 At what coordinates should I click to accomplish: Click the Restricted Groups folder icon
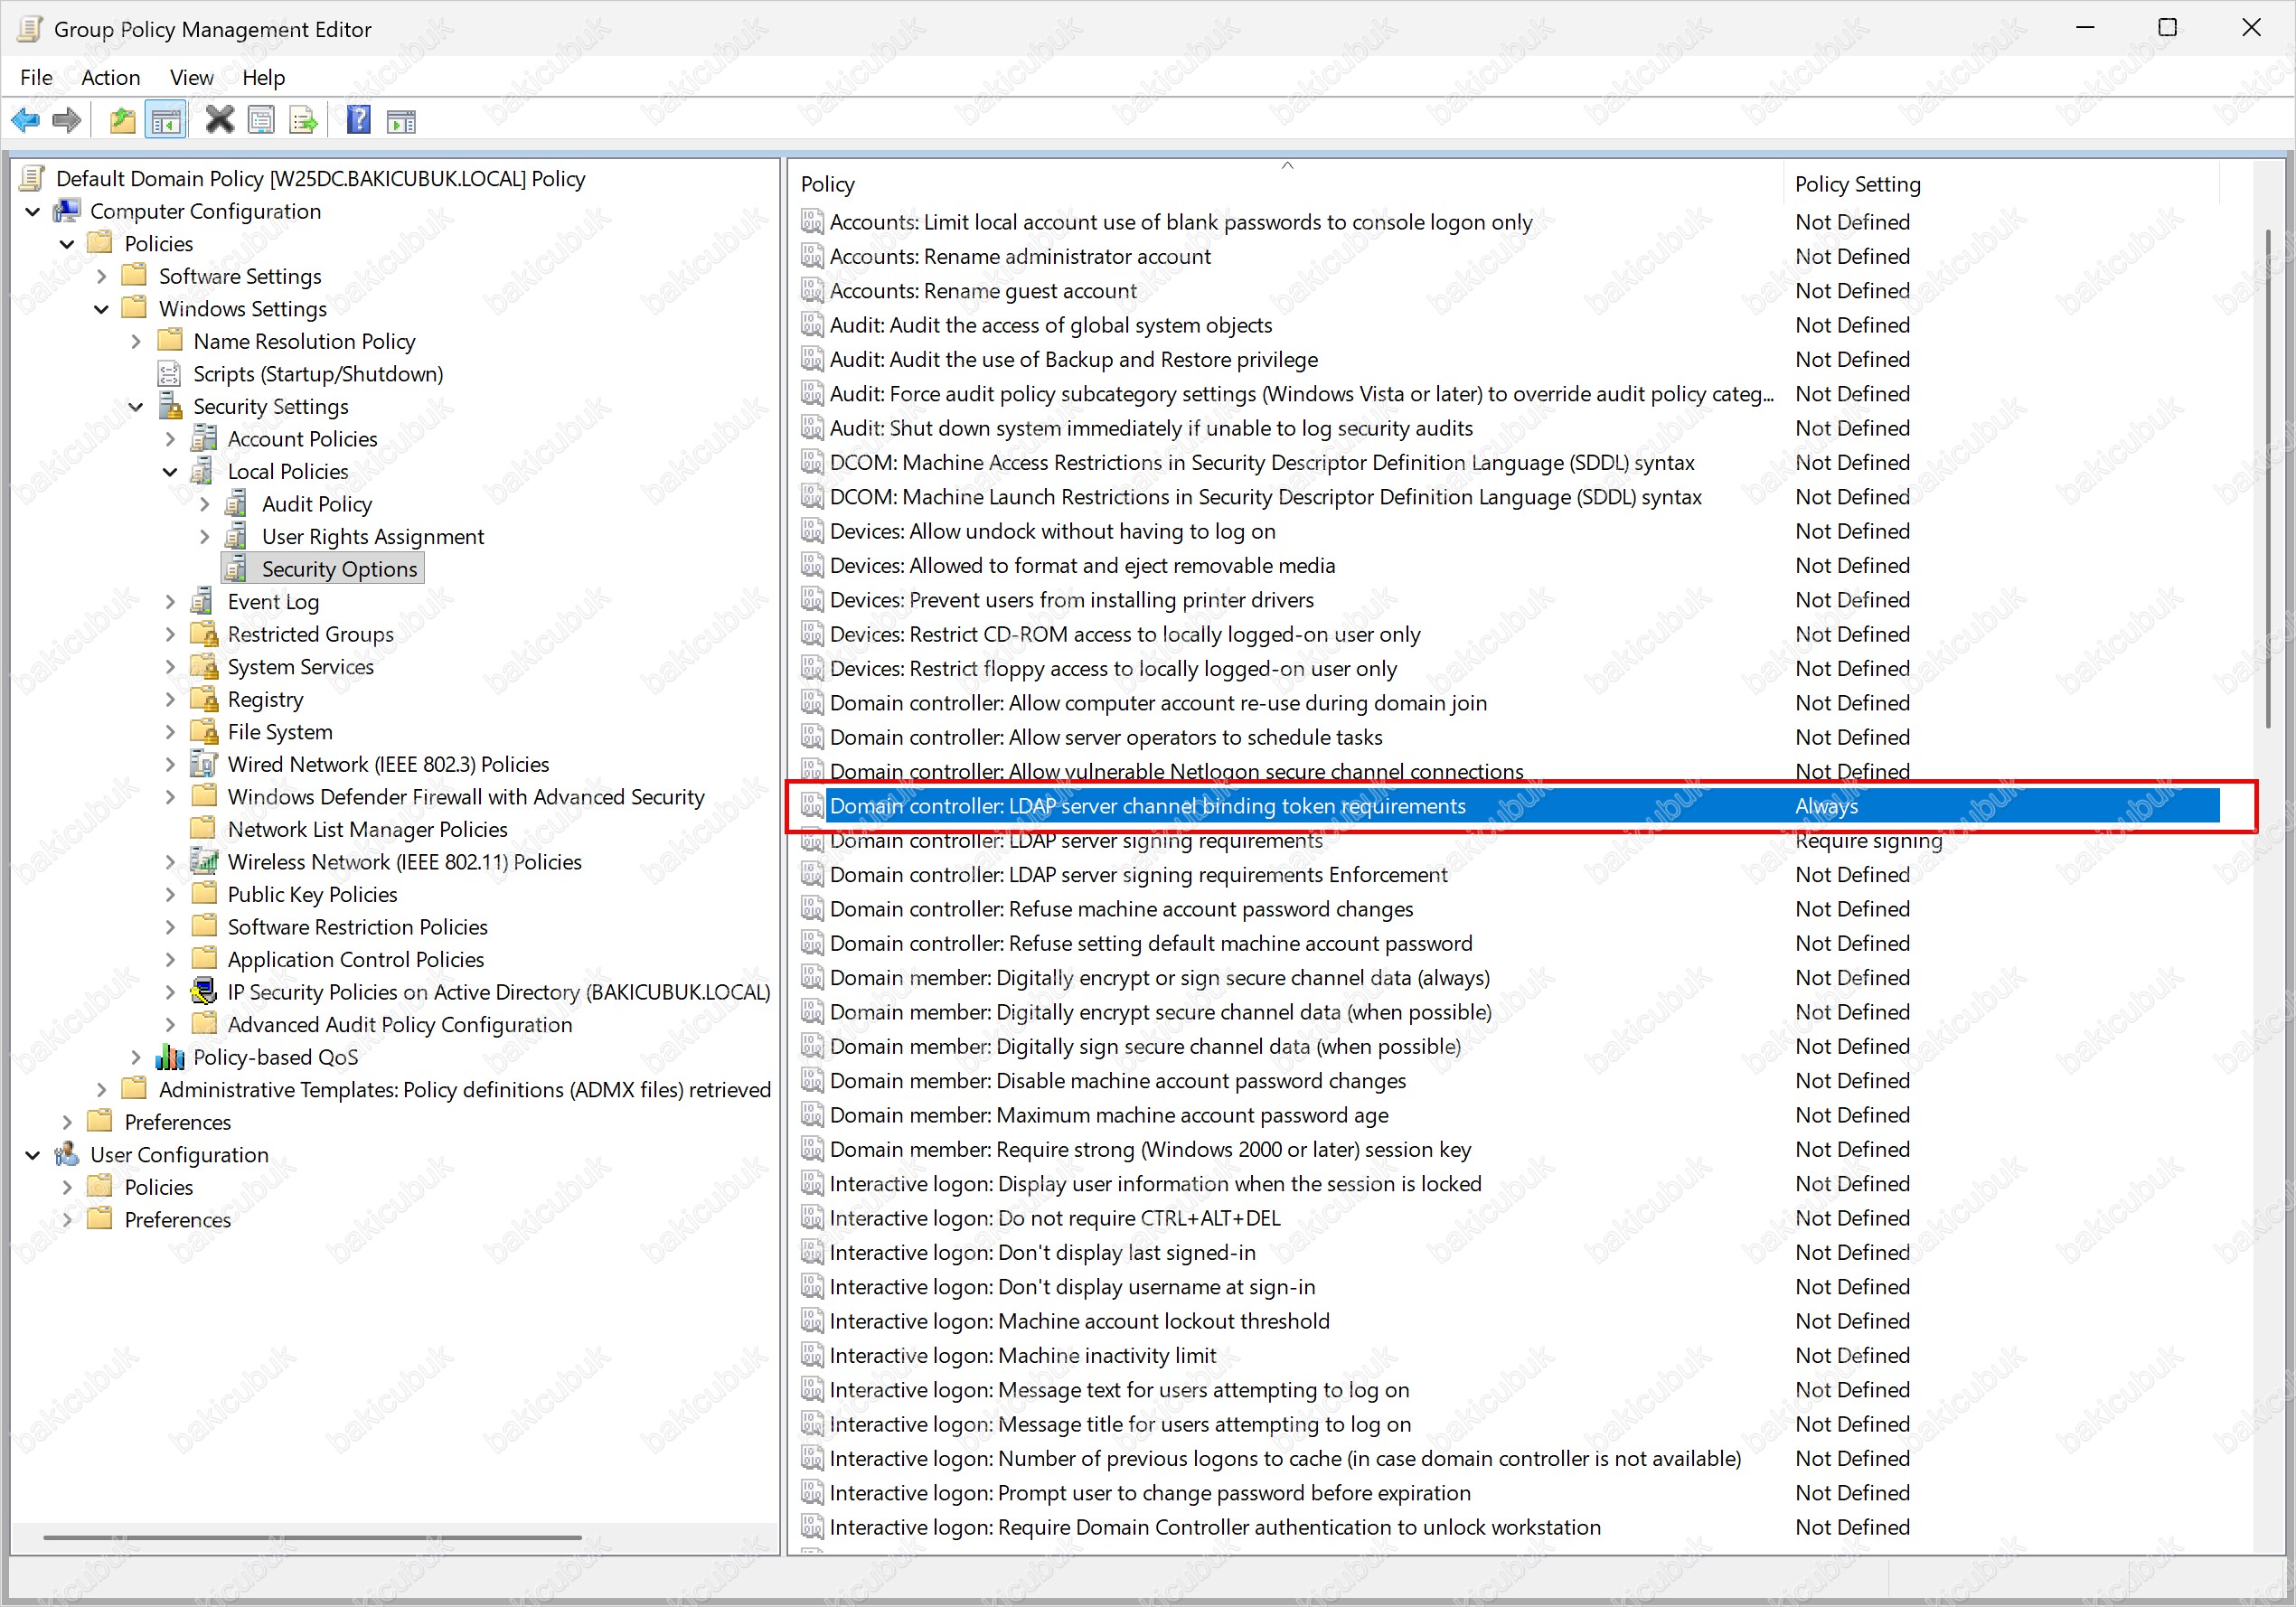(x=204, y=633)
